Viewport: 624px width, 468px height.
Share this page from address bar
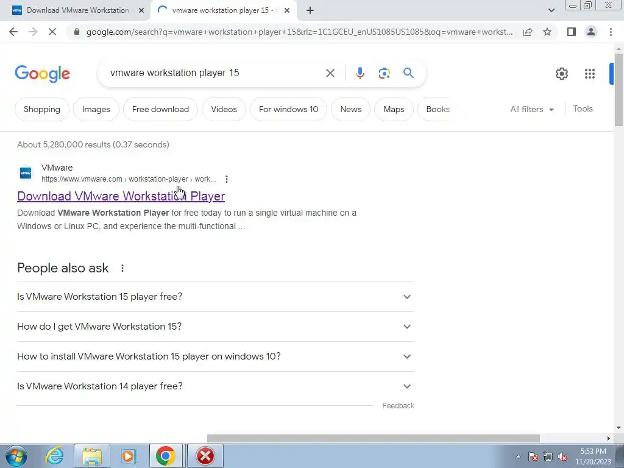pos(528,32)
